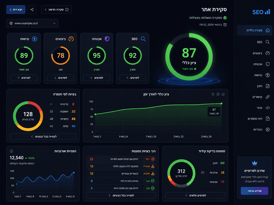
Task: Select the קלות severity row
Action: [62, 126]
